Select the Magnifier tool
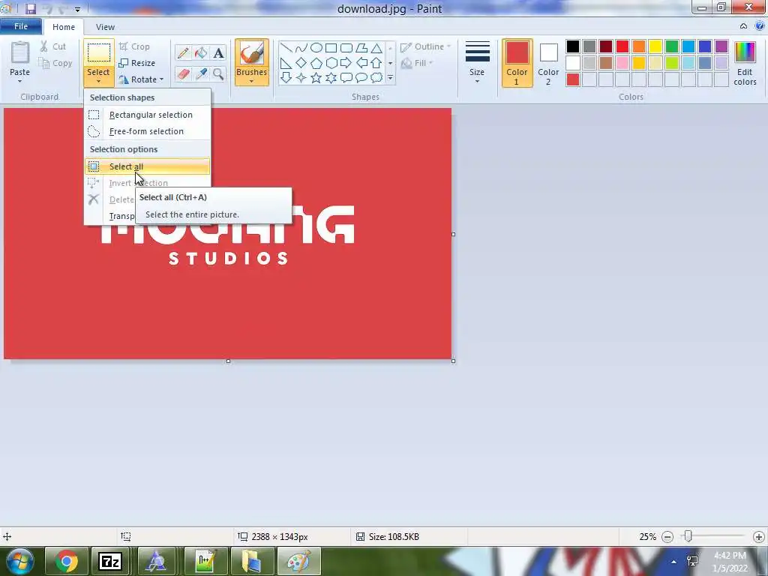 [218, 74]
